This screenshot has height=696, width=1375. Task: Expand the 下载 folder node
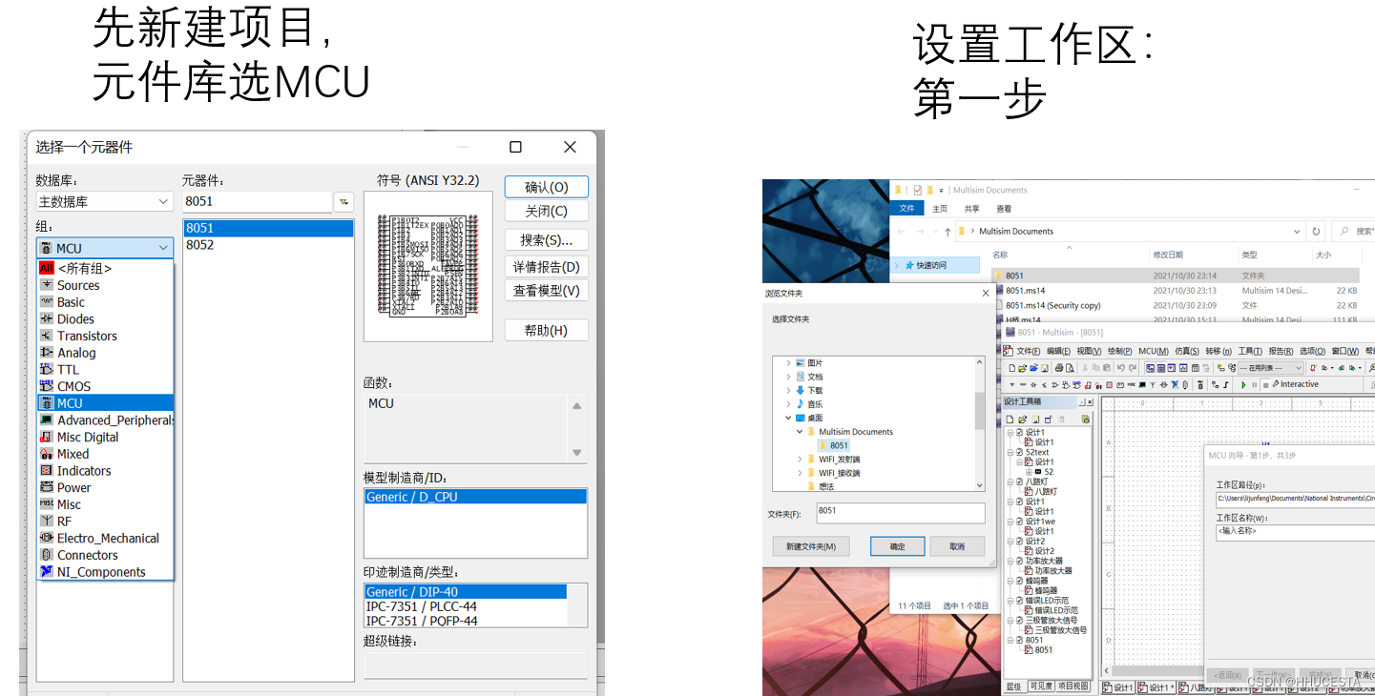pos(789,390)
